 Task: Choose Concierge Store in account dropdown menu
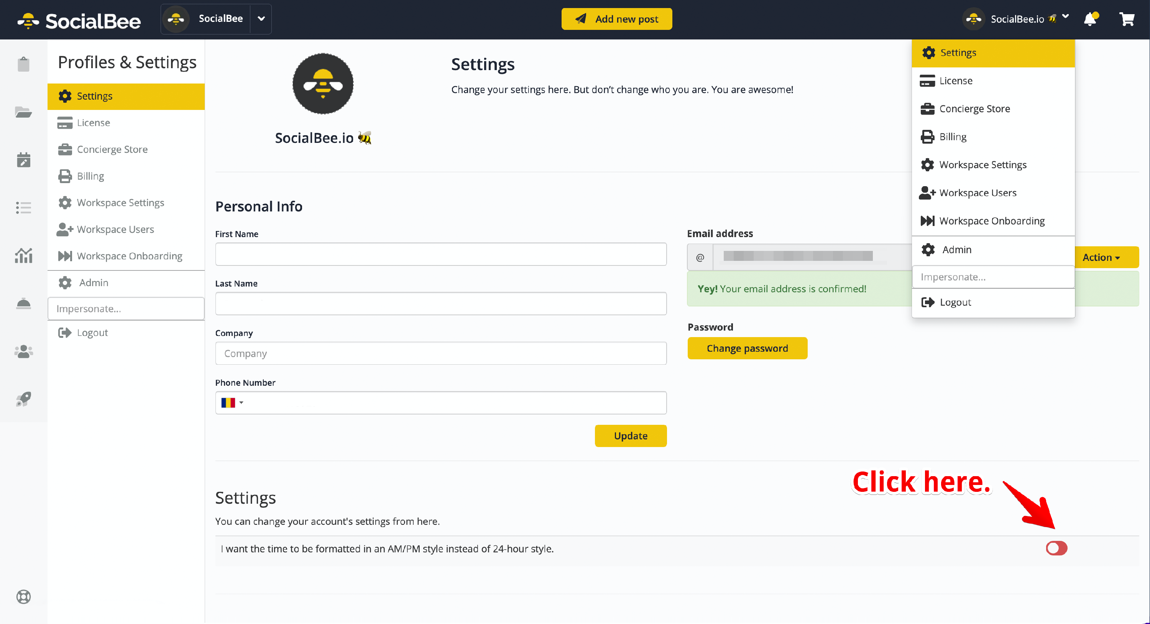click(x=993, y=109)
